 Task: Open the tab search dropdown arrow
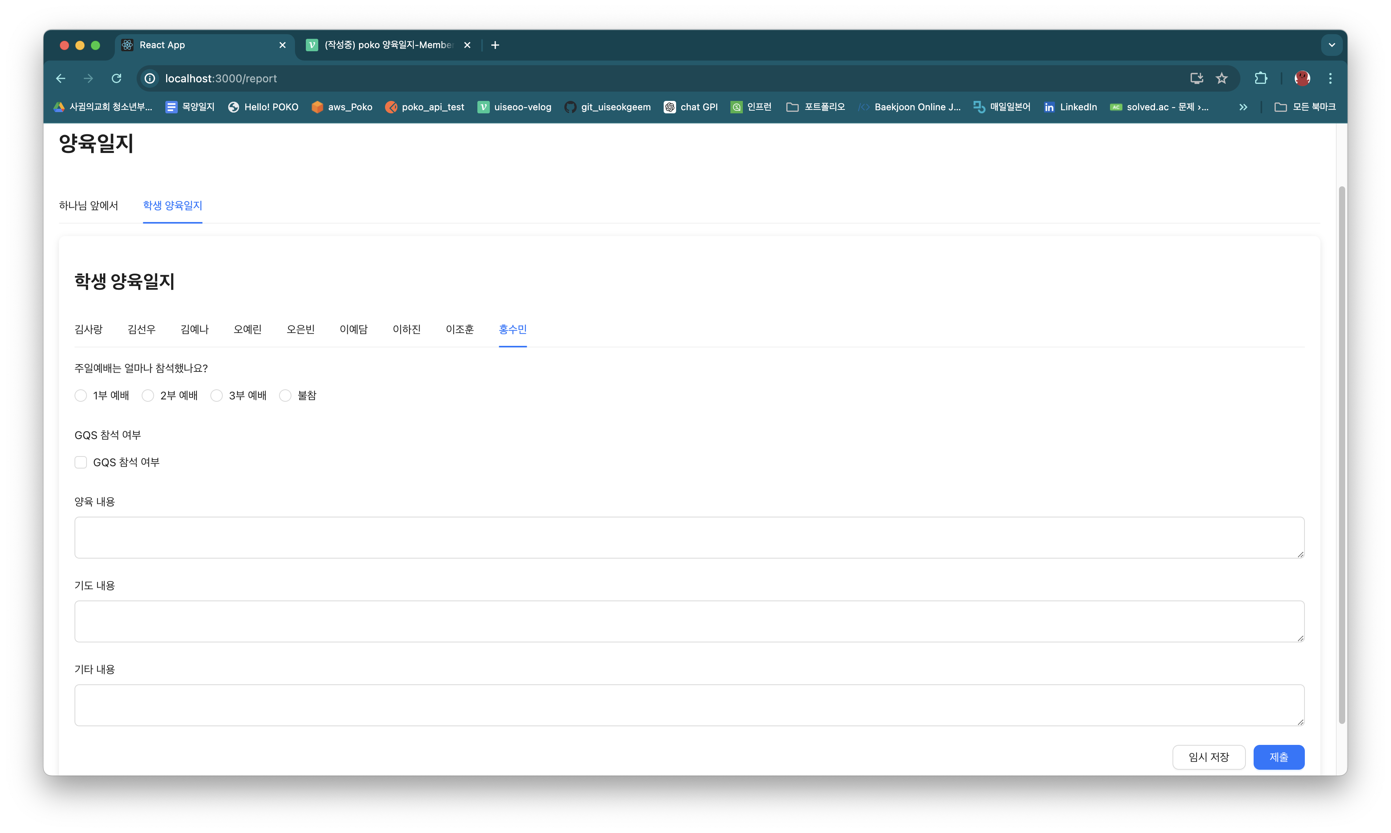tap(1332, 45)
